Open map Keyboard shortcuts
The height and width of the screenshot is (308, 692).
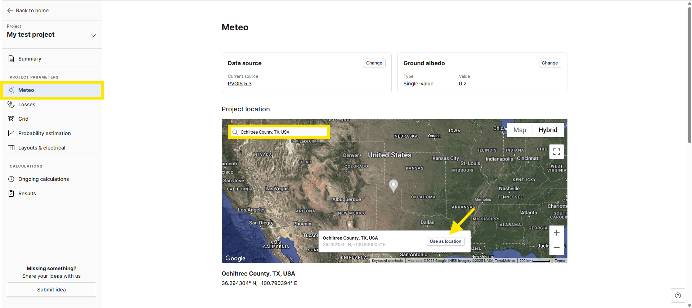tap(387, 261)
